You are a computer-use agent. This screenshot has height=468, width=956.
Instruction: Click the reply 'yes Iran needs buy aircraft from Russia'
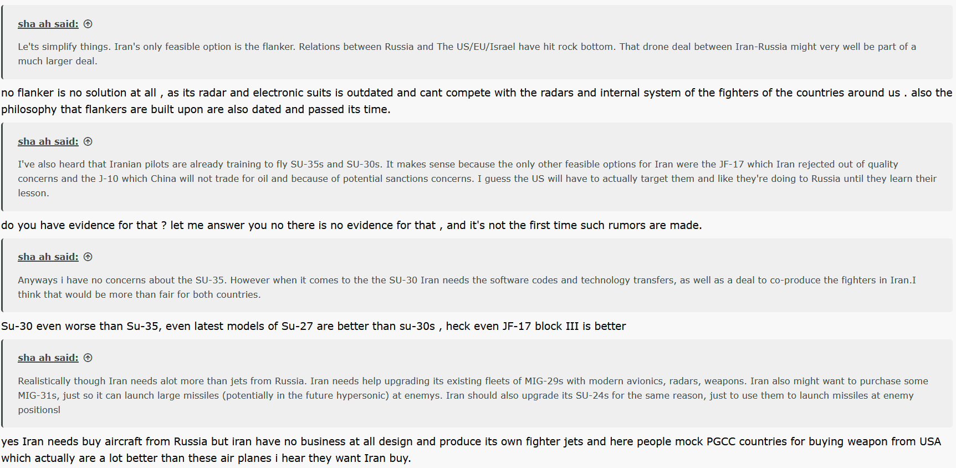tap(471, 450)
